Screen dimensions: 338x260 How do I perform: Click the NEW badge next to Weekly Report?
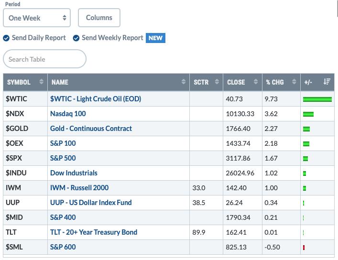click(x=155, y=38)
